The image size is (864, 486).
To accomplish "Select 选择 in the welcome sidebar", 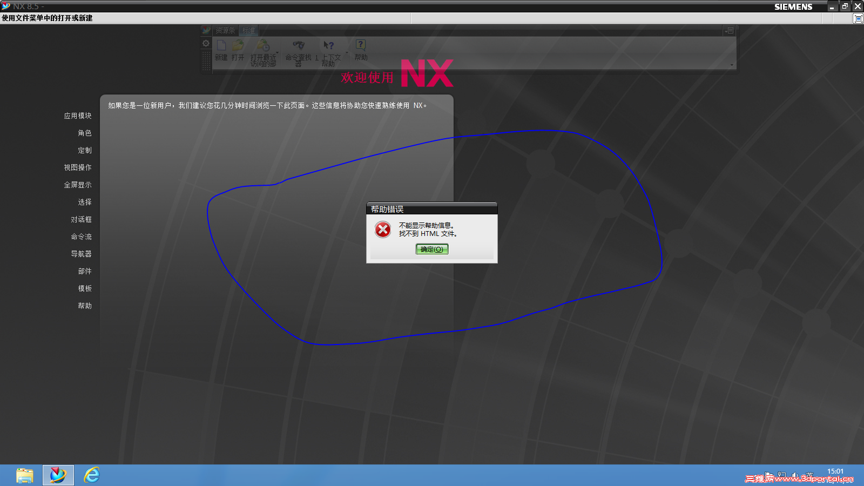I will click(x=85, y=202).
